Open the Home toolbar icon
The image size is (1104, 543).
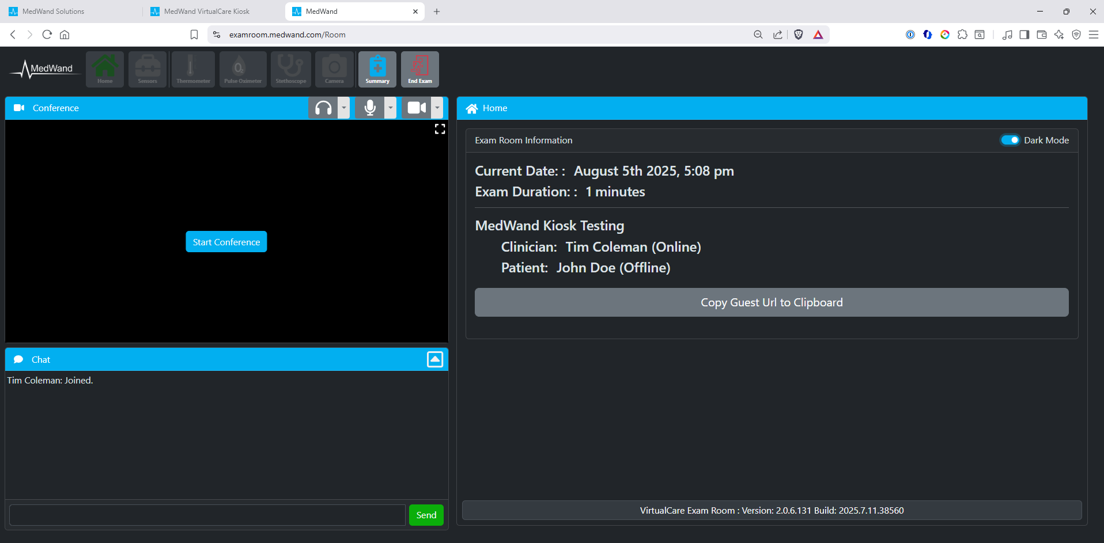[105, 69]
